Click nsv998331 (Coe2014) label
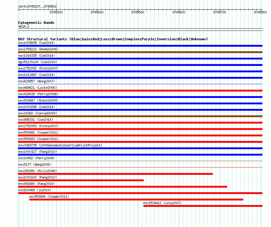271x227 pixels. (36, 120)
